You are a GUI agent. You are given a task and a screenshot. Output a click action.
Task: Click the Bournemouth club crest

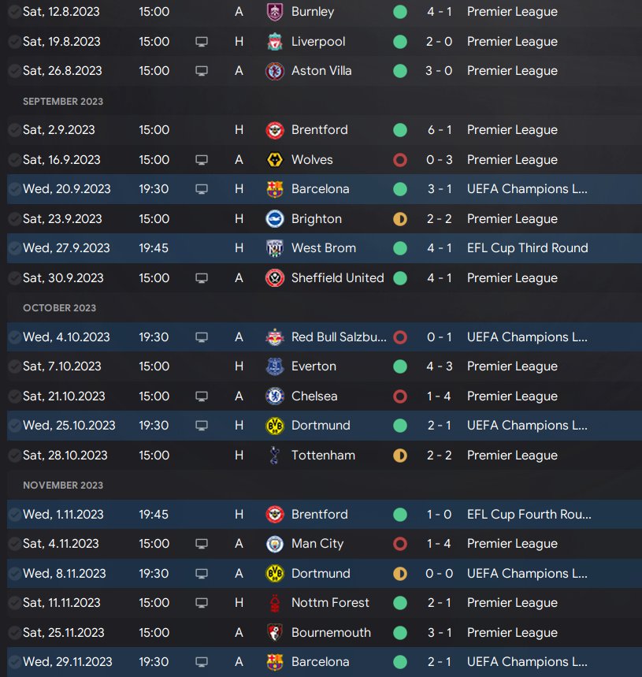[x=275, y=632]
